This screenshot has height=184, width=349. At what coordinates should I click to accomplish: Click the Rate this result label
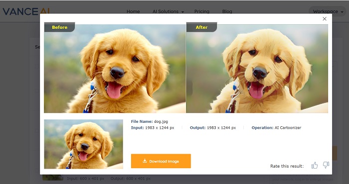click(287, 166)
